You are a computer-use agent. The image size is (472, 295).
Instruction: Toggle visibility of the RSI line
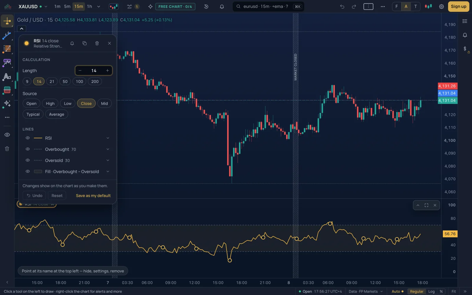pos(28,138)
